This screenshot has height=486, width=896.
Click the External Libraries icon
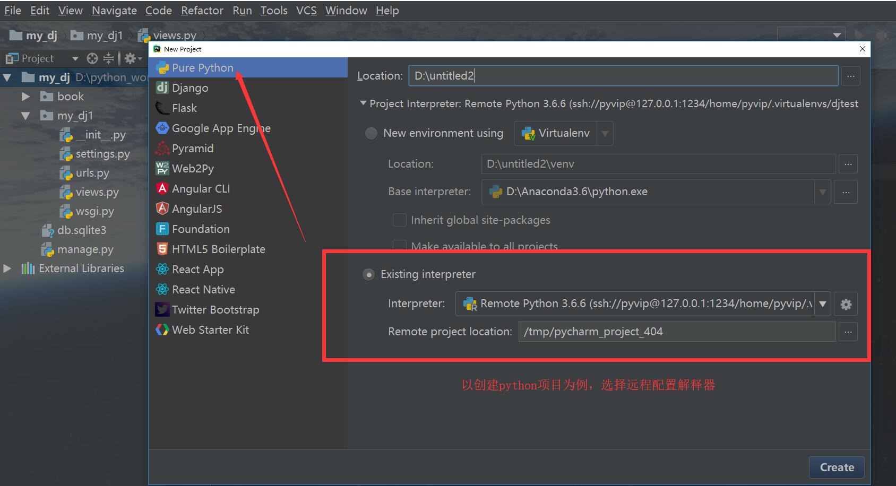(28, 268)
